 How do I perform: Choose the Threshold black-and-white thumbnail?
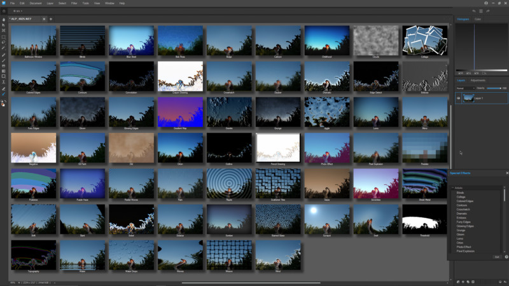[424, 219]
